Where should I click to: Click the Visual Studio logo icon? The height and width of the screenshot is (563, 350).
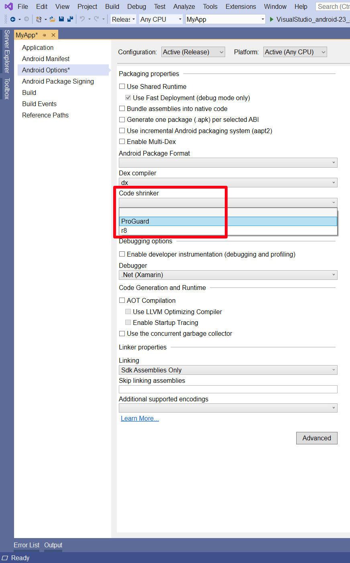8,6
